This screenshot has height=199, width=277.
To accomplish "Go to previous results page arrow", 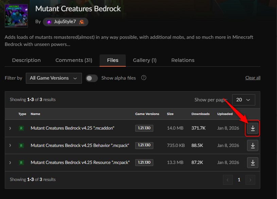I will tap(228, 180).
